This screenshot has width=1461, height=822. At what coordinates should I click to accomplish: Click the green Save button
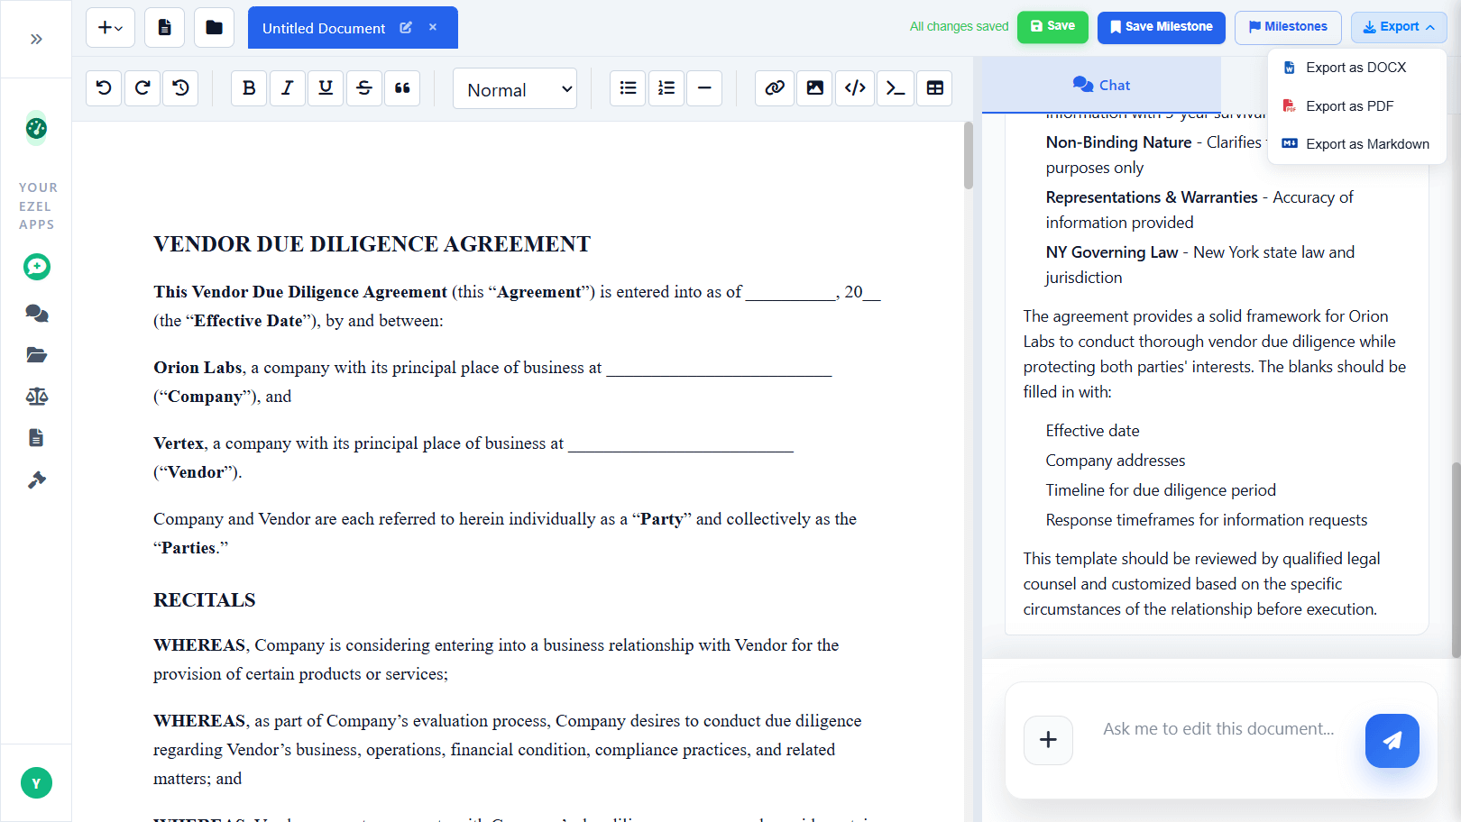pos(1052,27)
